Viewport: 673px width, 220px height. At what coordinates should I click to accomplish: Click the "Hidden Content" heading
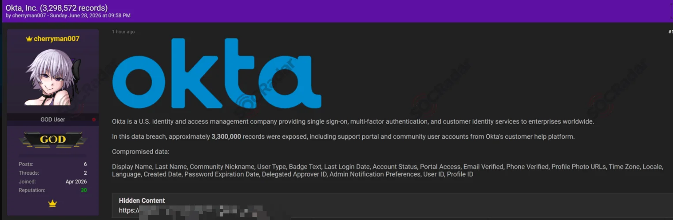[x=142, y=201]
